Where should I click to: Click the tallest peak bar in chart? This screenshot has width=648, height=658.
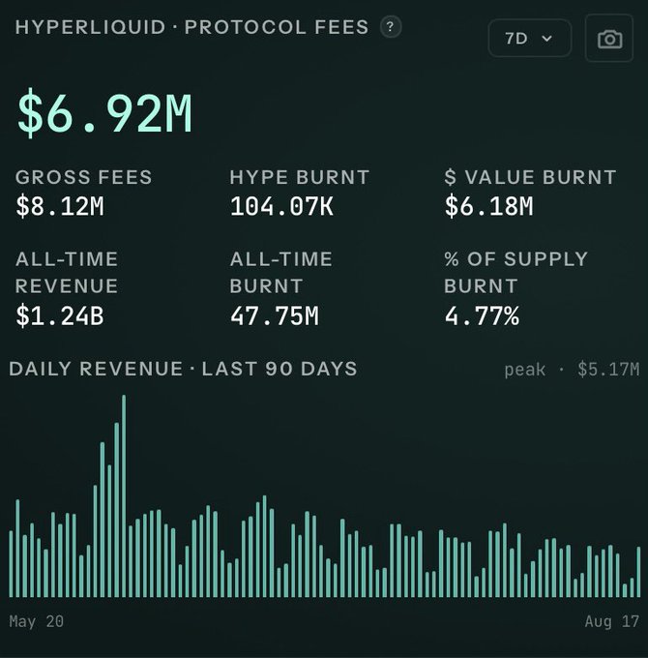pos(124,496)
